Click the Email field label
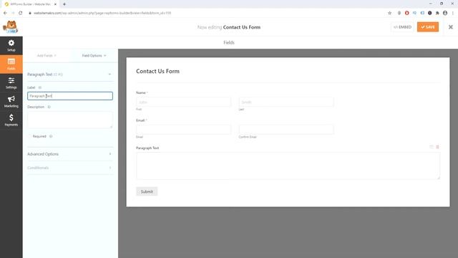The image size is (458, 258). (x=140, y=120)
